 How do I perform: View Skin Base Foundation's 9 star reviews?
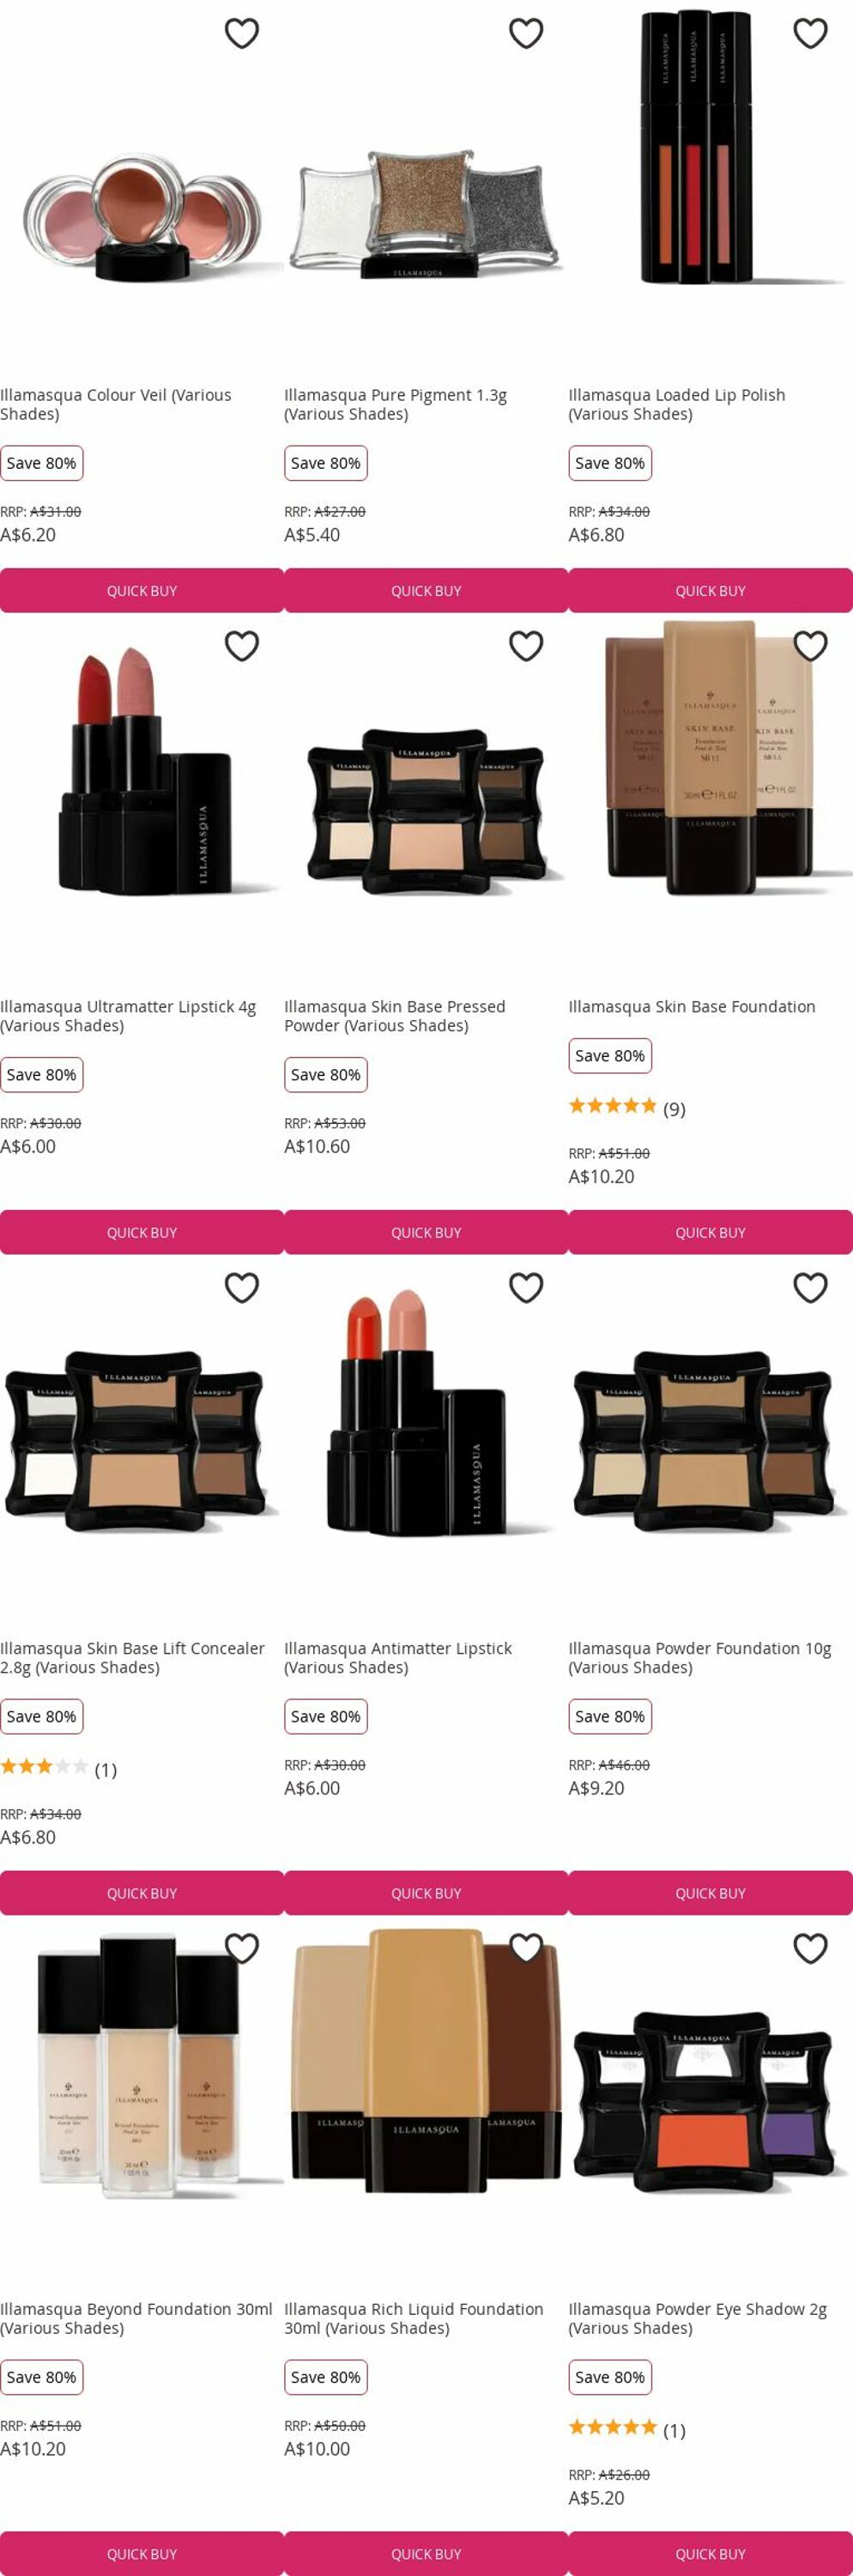626,1108
